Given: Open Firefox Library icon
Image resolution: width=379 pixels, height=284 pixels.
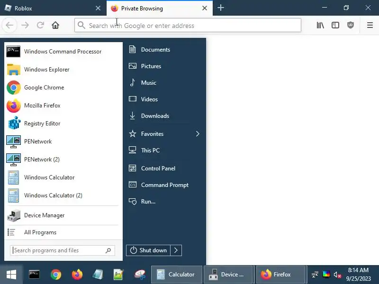Looking at the screenshot, I should pos(320,25).
